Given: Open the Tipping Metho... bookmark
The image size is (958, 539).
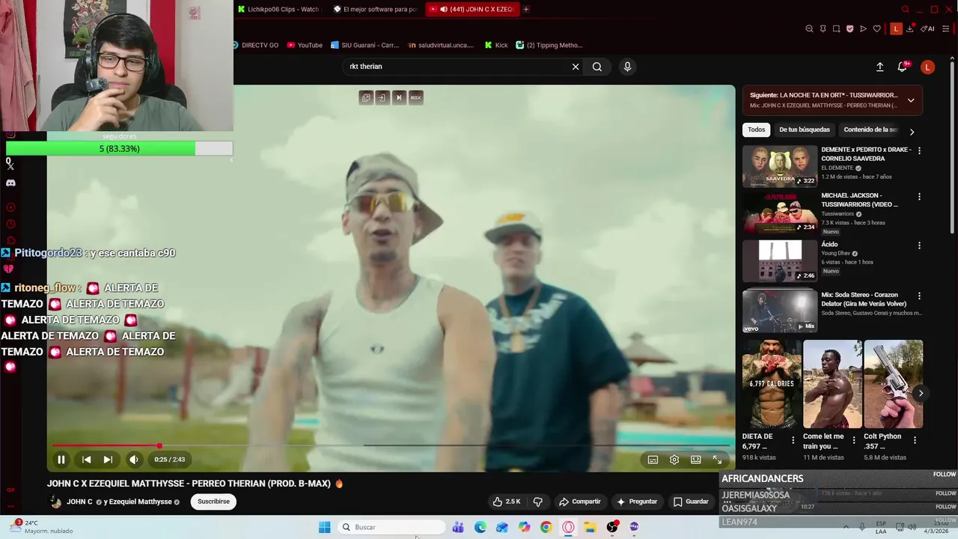Looking at the screenshot, I should point(549,45).
